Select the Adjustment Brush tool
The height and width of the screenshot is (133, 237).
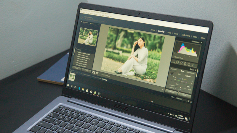point(194,65)
